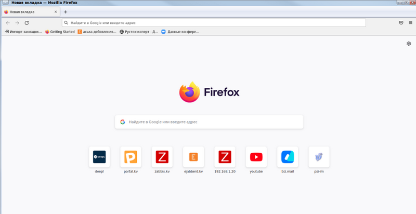Click the 'youtube' label text

click(x=256, y=171)
